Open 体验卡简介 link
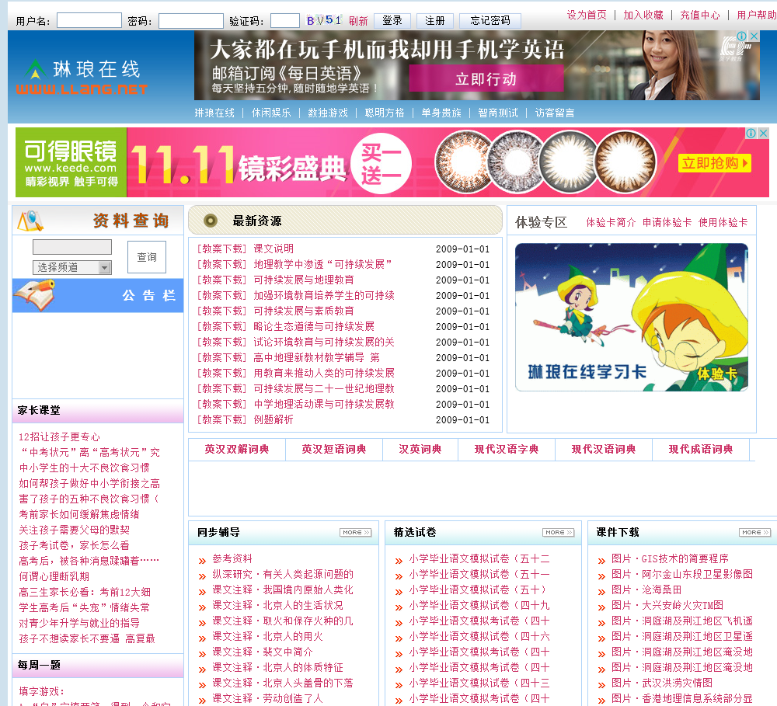Screen dimensions: 777x706 point(611,222)
